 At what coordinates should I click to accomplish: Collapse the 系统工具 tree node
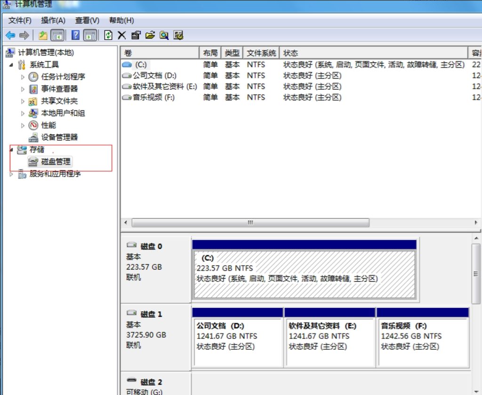11,65
